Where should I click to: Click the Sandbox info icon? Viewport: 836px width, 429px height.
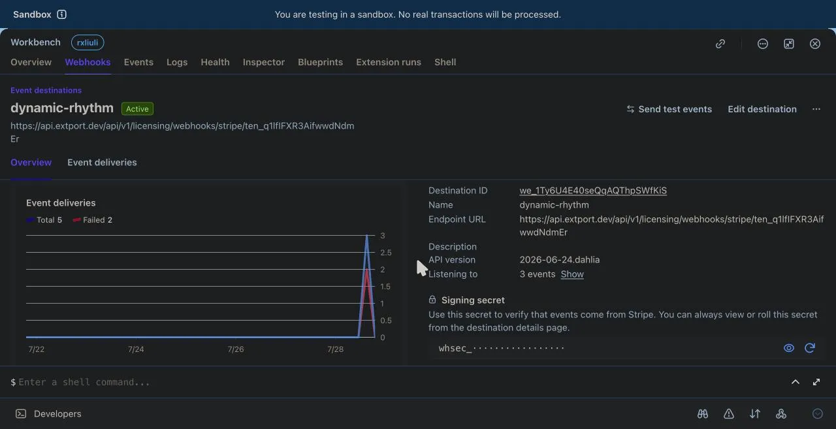[x=61, y=14]
